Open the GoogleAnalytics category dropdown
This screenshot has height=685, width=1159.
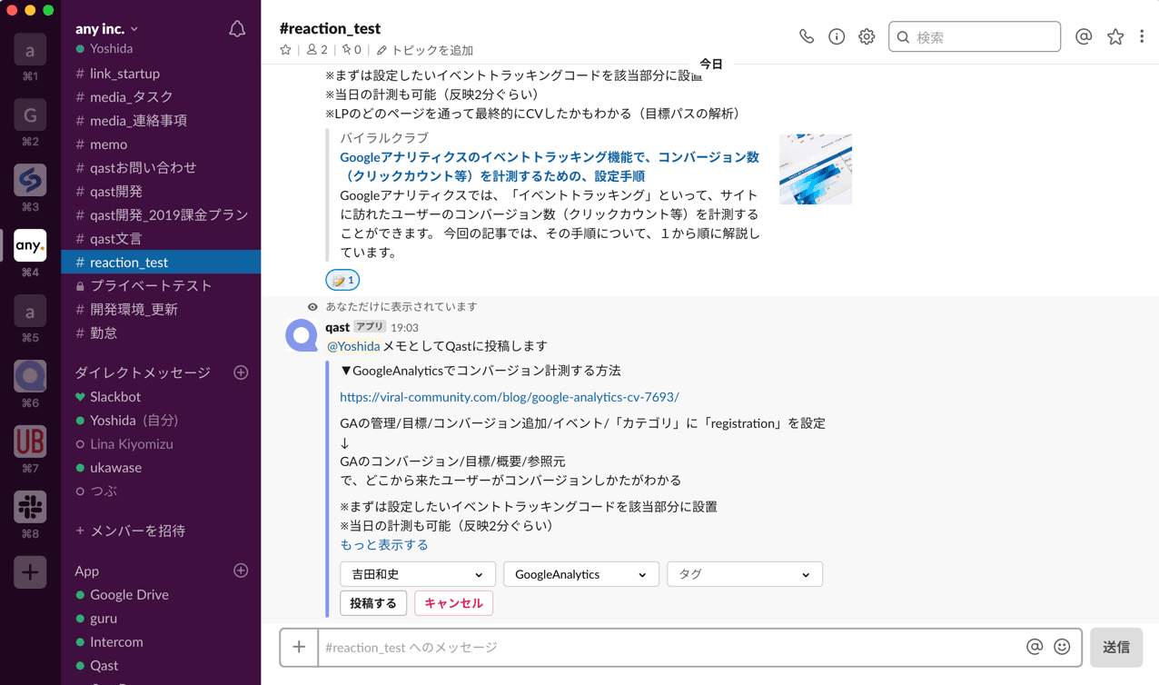581,574
